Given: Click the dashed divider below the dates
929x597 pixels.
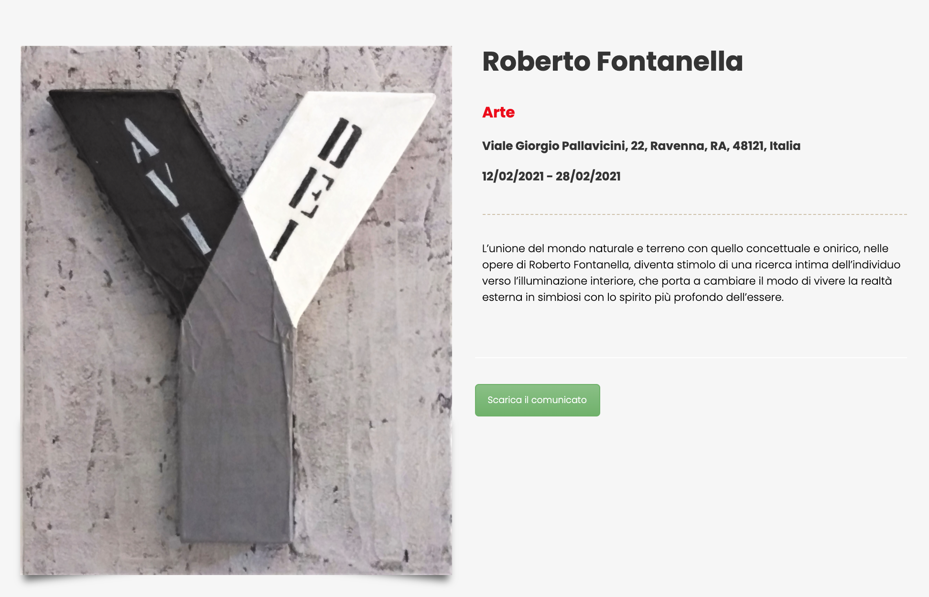Looking at the screenshot, I should click(x=694, y=214).
